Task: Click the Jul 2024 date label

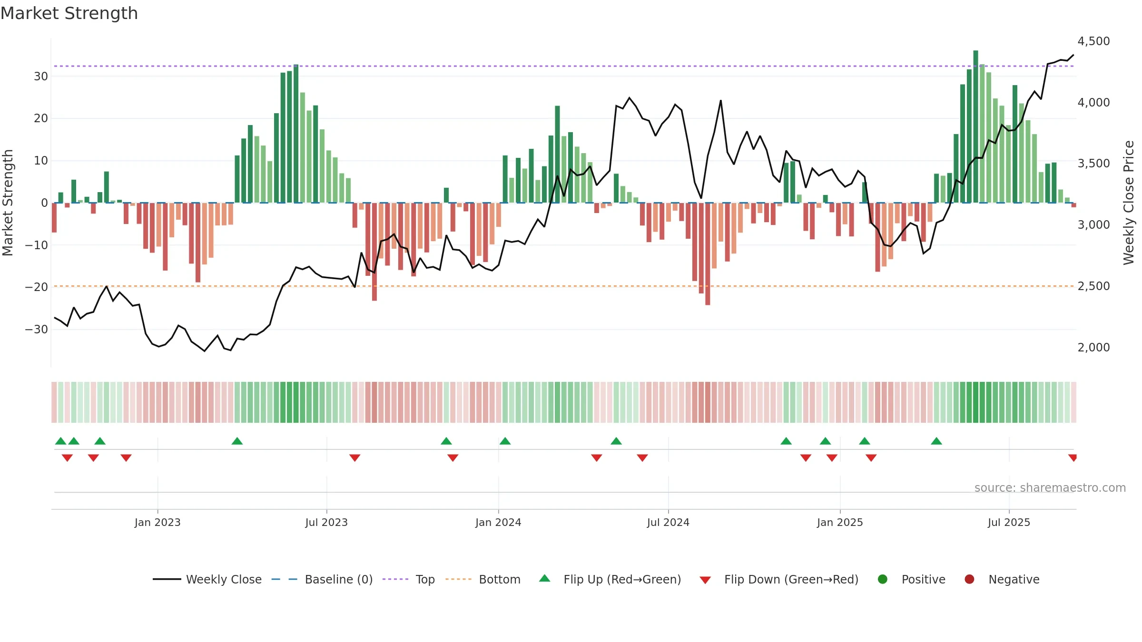Action: click(x=668, y=522)
